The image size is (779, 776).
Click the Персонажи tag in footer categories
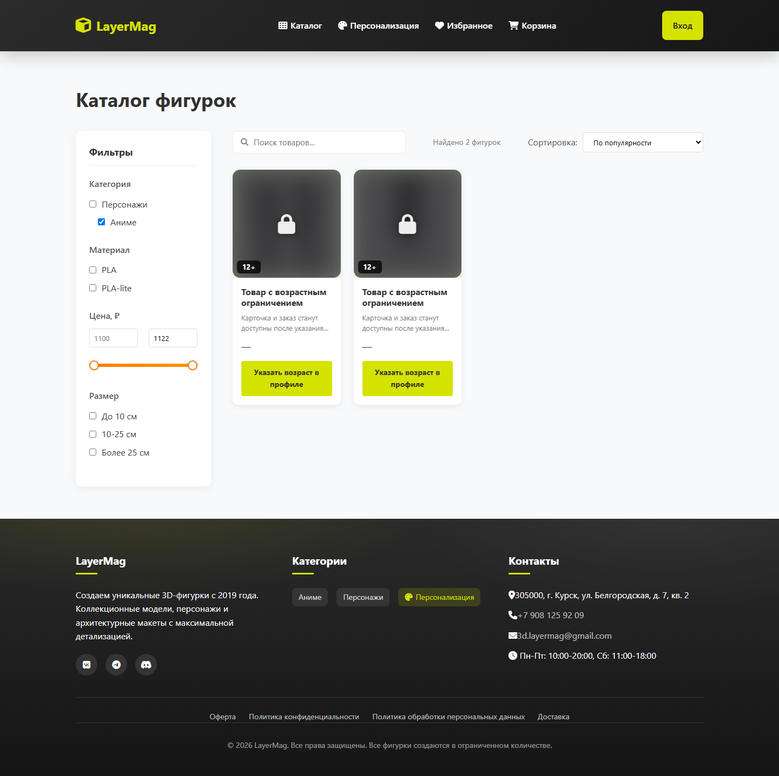[363, 597]
